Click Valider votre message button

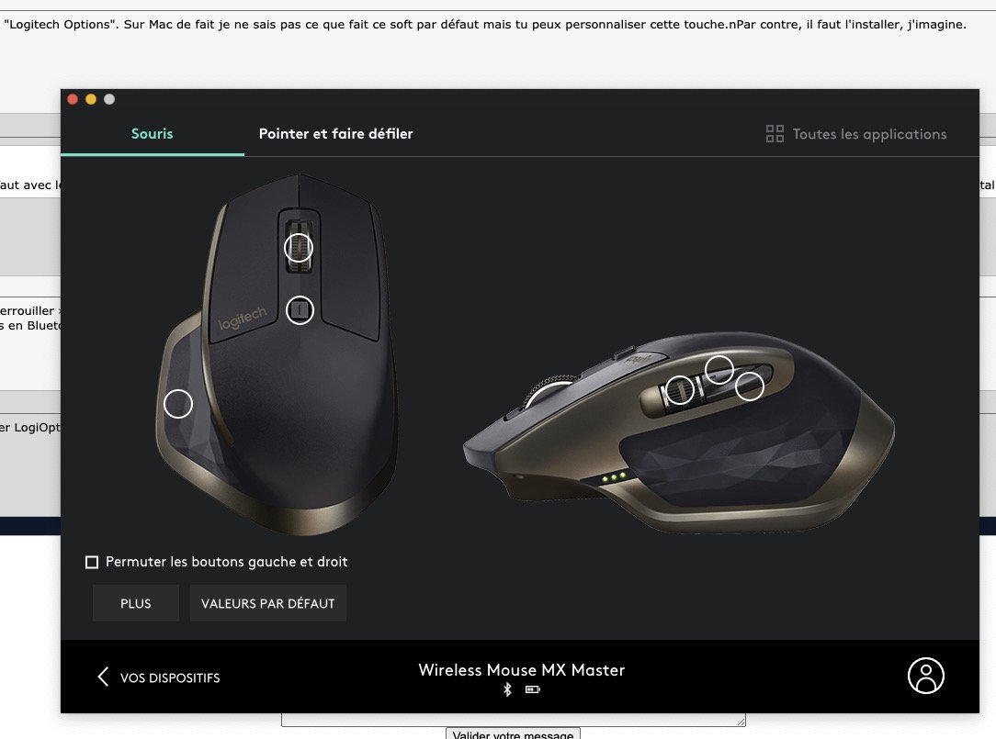click(513, 733)
